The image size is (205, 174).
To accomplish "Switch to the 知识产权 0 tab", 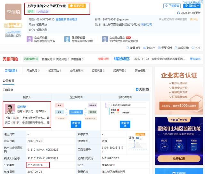I will pos(120,71).
